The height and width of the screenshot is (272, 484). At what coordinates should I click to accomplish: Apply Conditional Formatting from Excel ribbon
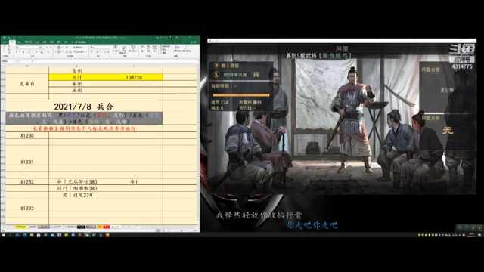coord(116,48)
